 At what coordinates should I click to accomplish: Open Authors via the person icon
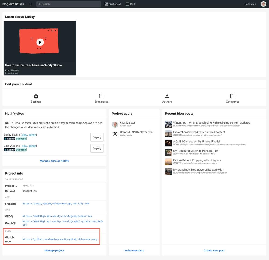[x=167, y=96]
